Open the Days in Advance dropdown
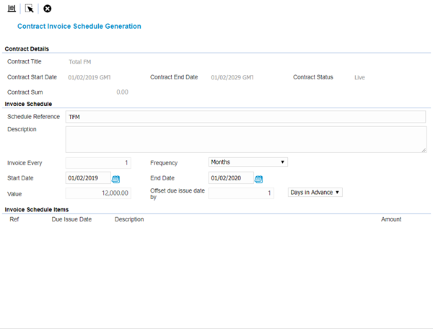 pyautogui.click(x=315, y=193)
